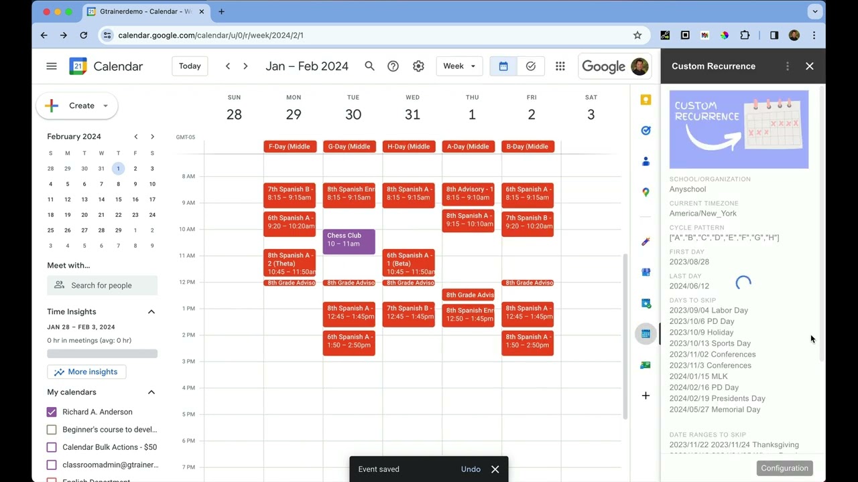Open Google Keep side panel icon
Viewport: 858px width, 482px height.
(x=646, y=100)
